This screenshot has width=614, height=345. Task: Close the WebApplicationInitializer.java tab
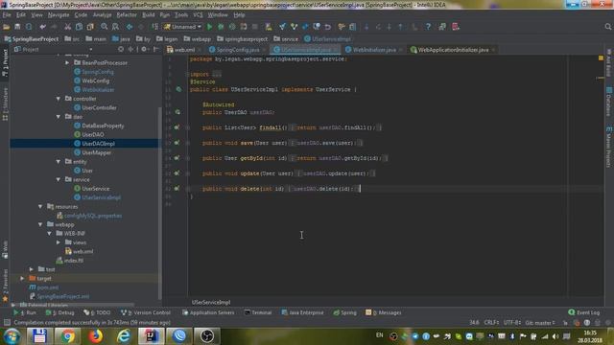(493, 50)
